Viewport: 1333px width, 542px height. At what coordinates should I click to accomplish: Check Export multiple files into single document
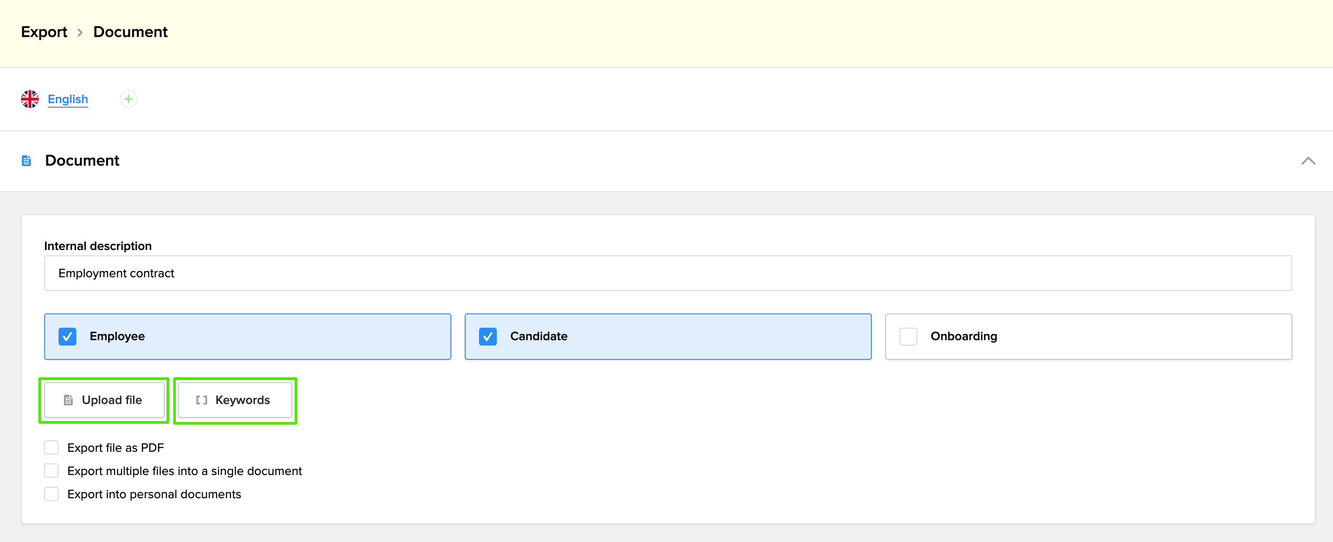pyautogui.click(x=51, y=471)
